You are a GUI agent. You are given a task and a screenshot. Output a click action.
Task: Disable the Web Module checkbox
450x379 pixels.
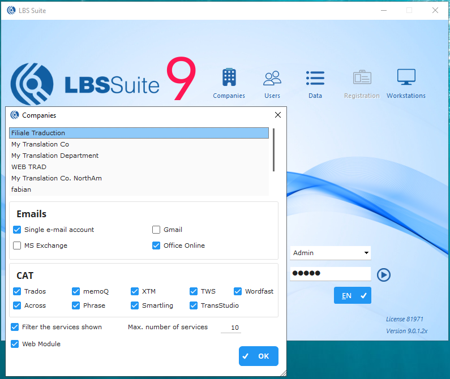[x=15, y=344]
